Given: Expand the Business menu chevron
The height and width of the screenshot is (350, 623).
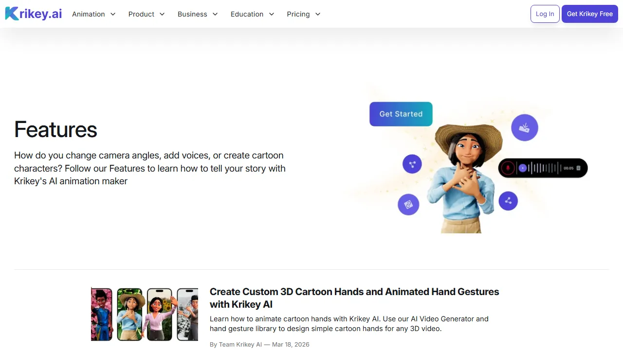Looking at the screenshot, I should [215, 14].
